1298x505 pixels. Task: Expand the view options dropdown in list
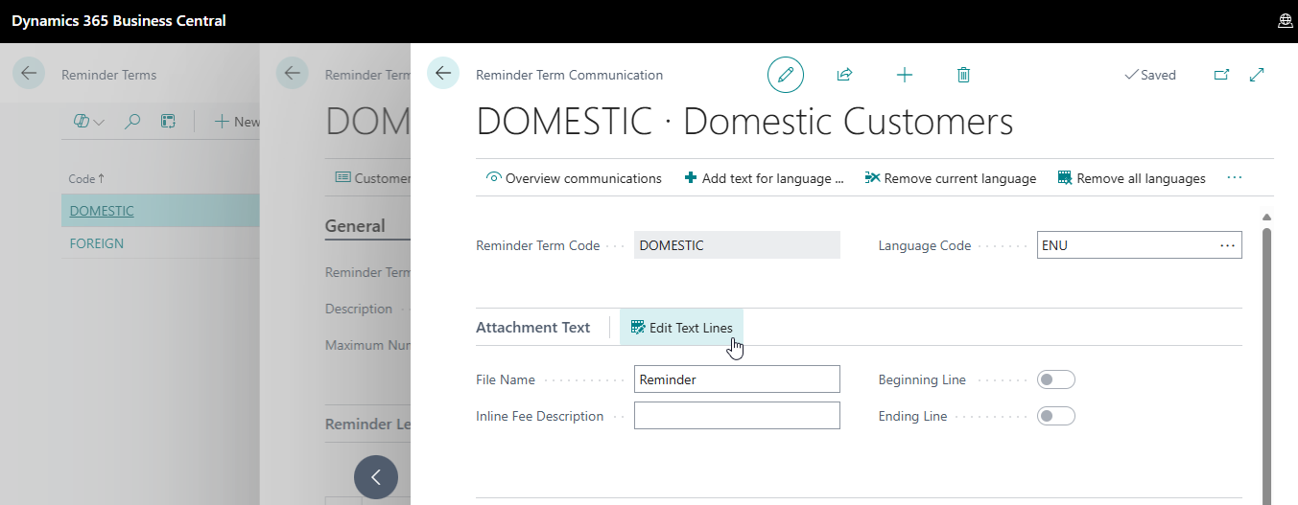tap(89, 122)
